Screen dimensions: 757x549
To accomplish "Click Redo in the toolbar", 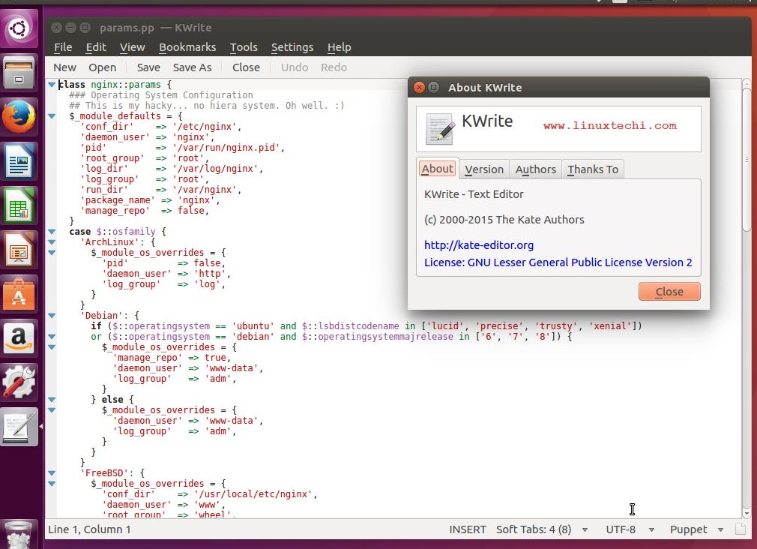I will pyautogui.click(x=334, y=67).
